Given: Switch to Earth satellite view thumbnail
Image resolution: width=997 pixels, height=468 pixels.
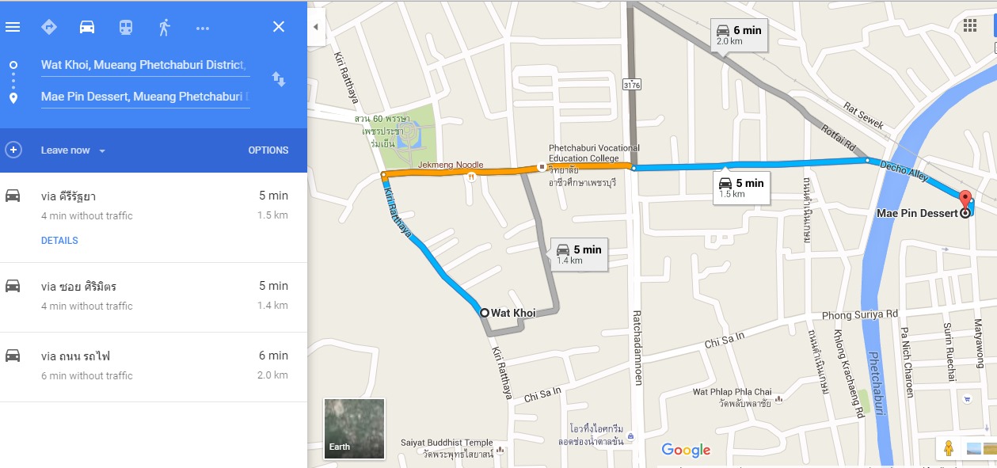Looking at the screenshot, I should click(x=354, y=429).
